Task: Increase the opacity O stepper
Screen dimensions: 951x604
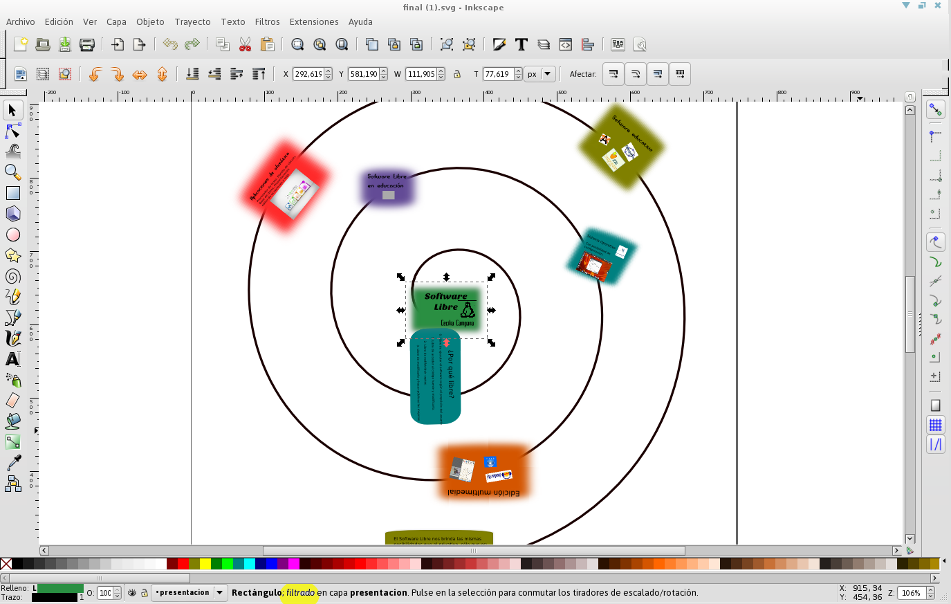Action: click(x=117, y=589)
